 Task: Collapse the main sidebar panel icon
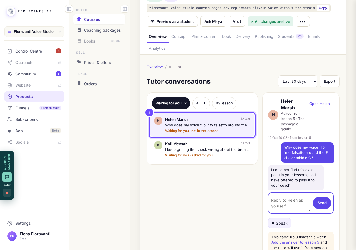[x=69, y=9]
